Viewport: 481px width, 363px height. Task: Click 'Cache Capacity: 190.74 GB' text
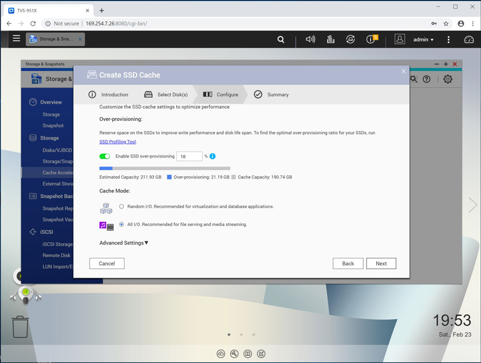click(265, 177)
